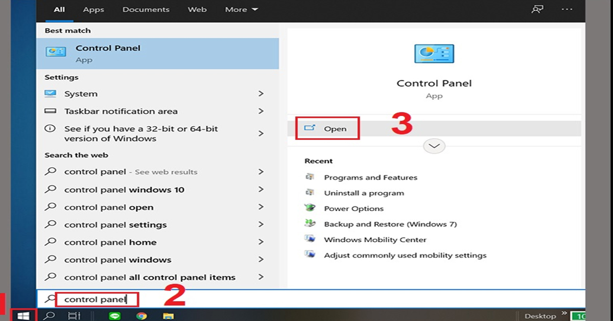Open the three-dot options menu
The image size is (613, 321).
click(567, 9)
